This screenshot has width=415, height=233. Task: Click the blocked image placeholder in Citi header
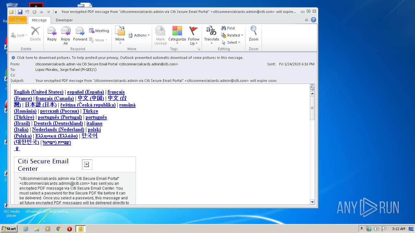(87, 165)
